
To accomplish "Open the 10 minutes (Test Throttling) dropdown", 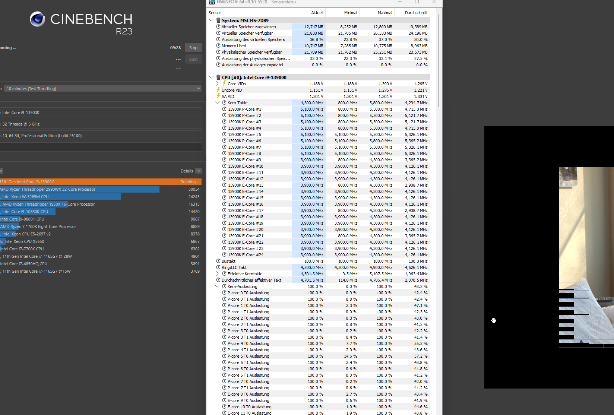I will coord(102,89).
